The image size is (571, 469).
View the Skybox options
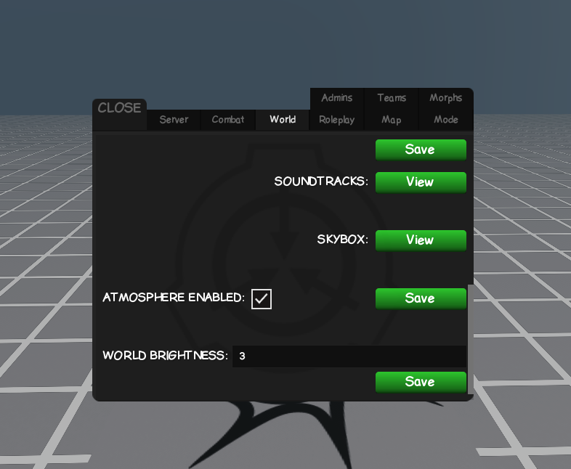click(x=421, y=240)
